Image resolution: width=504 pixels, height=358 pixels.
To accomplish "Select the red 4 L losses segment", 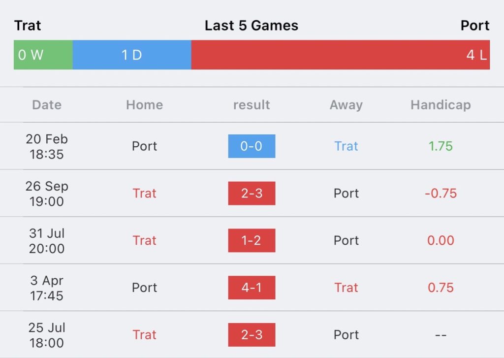I will [x=341, y=55].
